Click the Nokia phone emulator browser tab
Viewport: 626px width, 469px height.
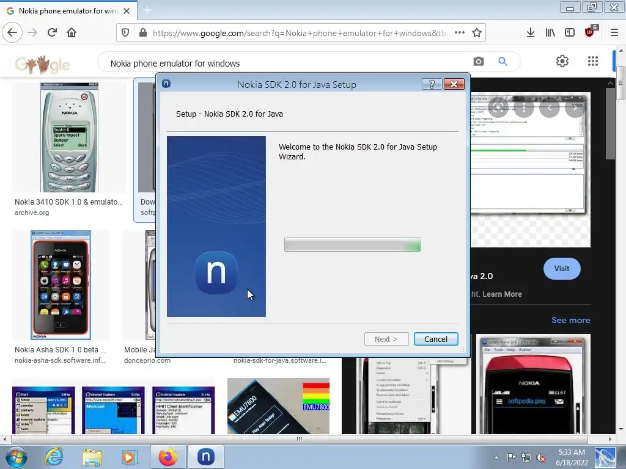click(68, 11)
